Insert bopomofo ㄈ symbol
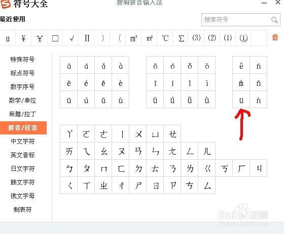The image size is (284, 234). (121, 168)
